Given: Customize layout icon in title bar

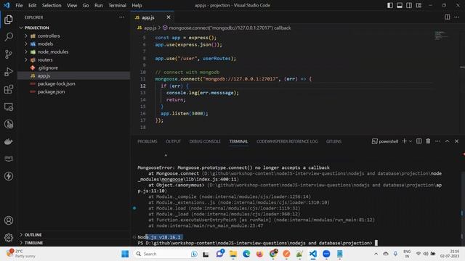Looking at the screenshot, I should [418, 5].
